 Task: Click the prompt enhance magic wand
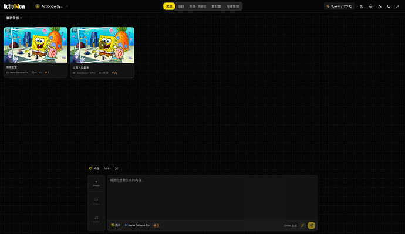tap(302, 225)
